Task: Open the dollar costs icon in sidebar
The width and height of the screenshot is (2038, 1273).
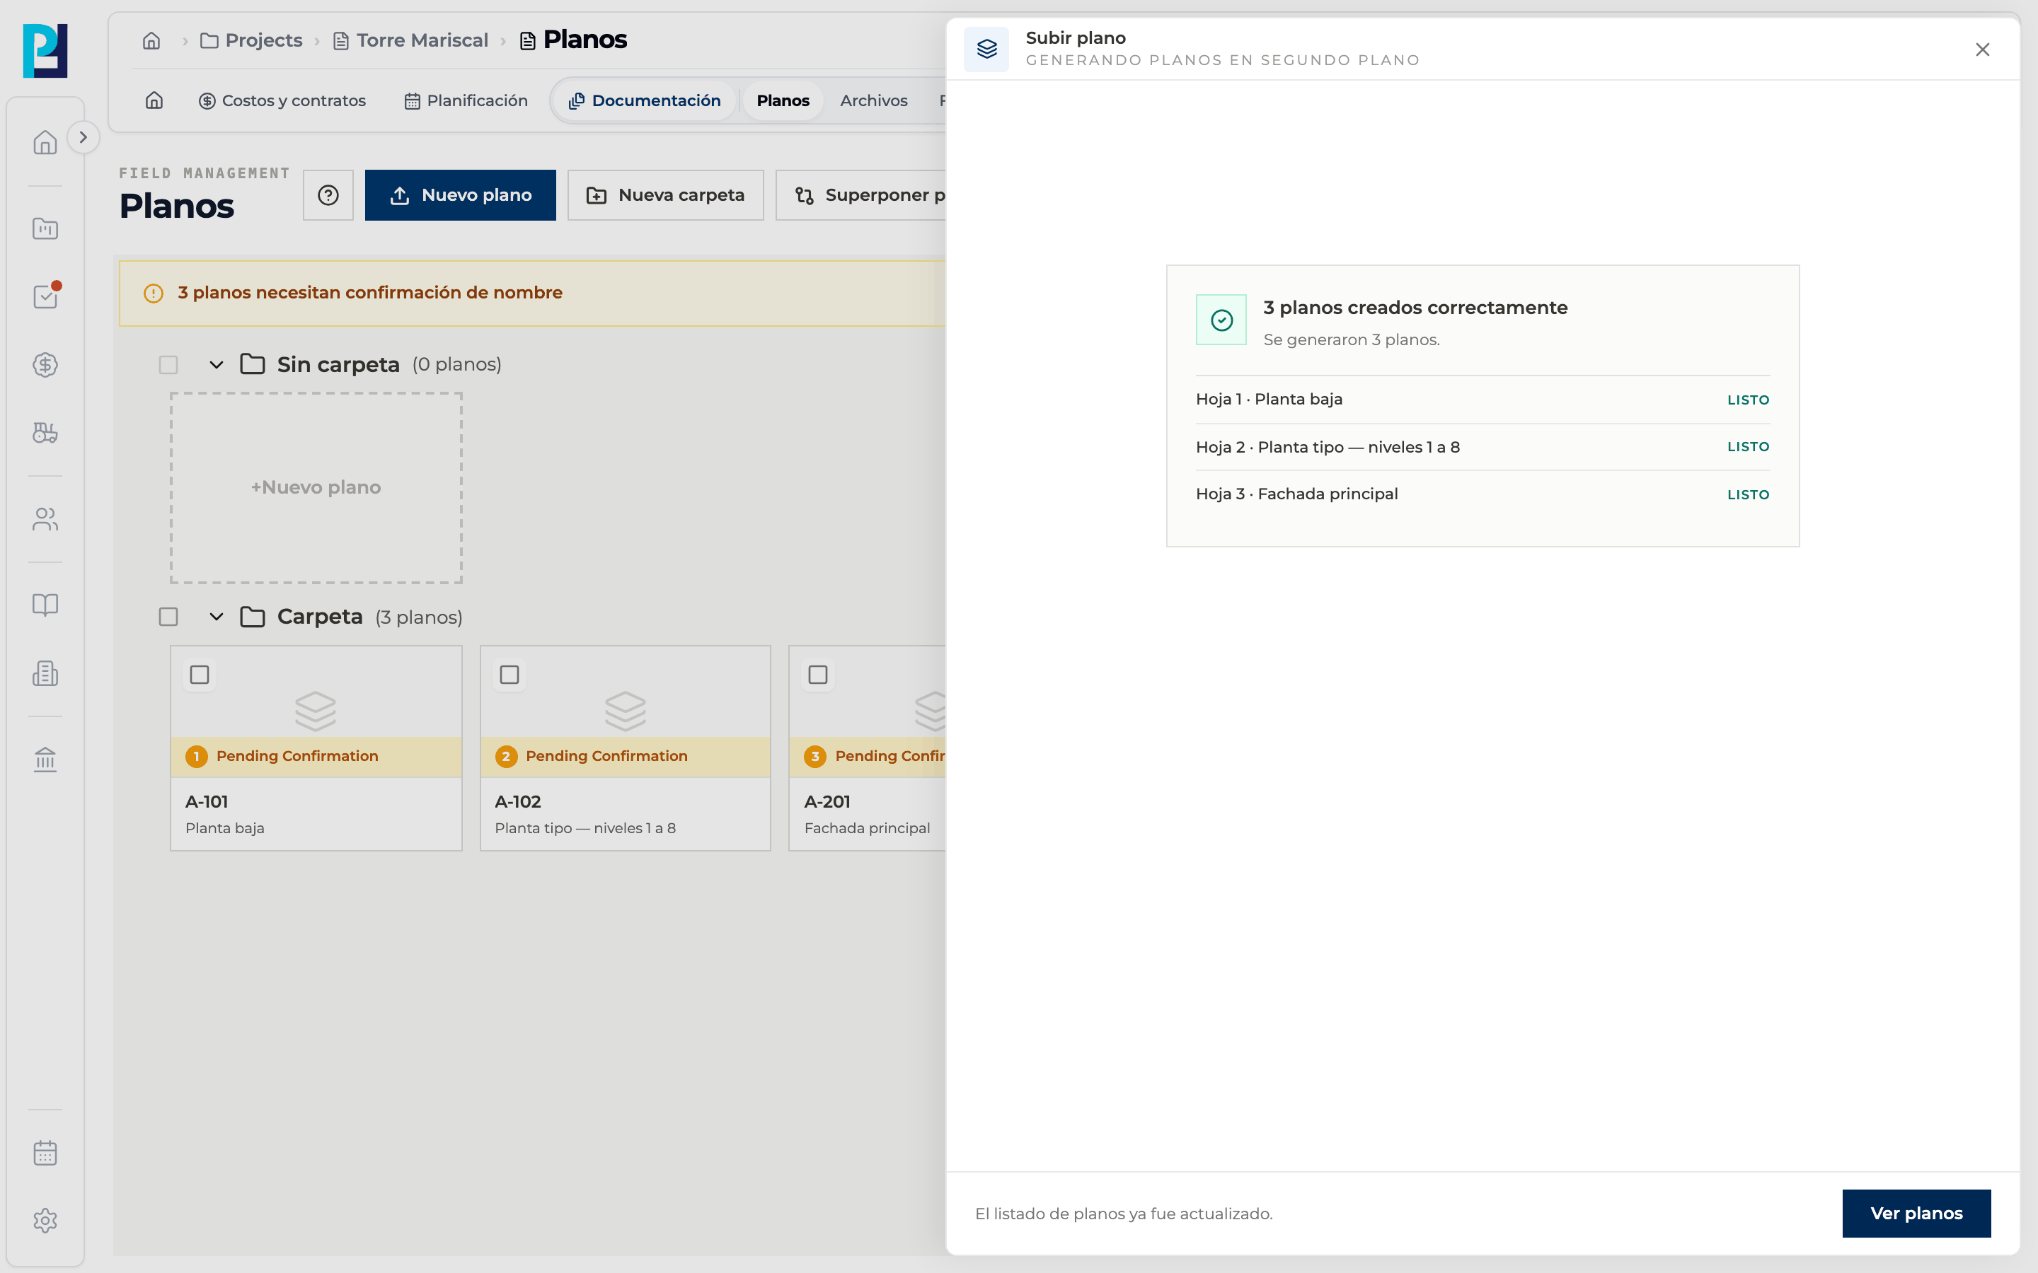Action: (x=45, y=364)
